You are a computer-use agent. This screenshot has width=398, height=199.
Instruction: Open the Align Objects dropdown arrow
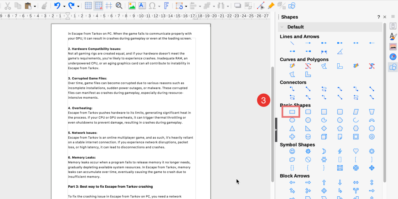200,6
